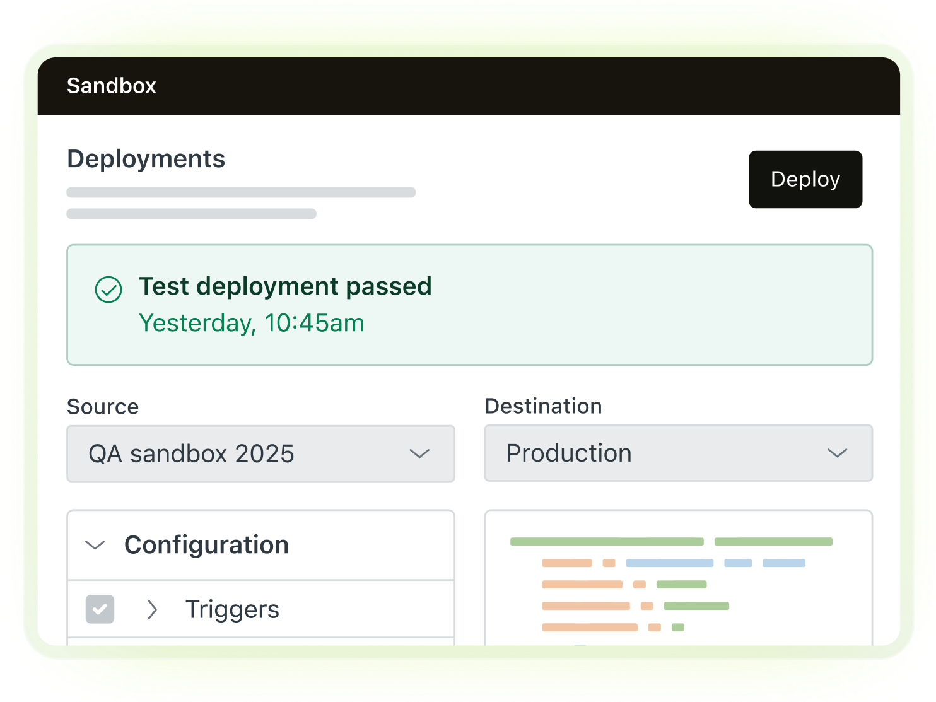936x702 pixels.
Task: Select the Sandbox title bar
Action: [x=111, y=85]
